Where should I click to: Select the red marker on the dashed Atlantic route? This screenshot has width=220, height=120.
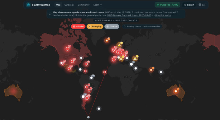click(x=104, y=72)
